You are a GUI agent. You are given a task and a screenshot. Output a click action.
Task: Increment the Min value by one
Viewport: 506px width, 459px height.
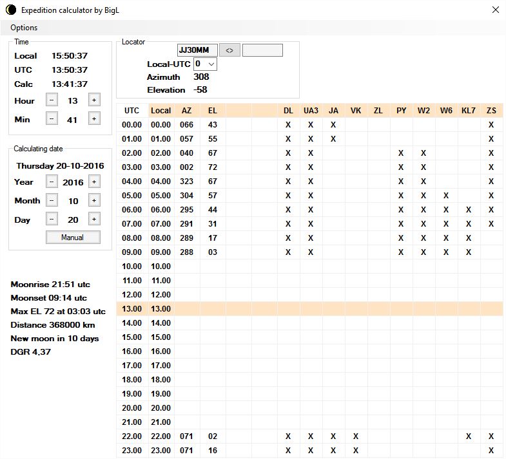pos(93,118)
